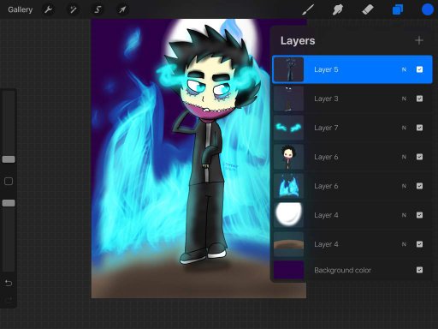438x329 pixels.
Task: Select the Selection S-shaped tool
Action: [98, 9]
